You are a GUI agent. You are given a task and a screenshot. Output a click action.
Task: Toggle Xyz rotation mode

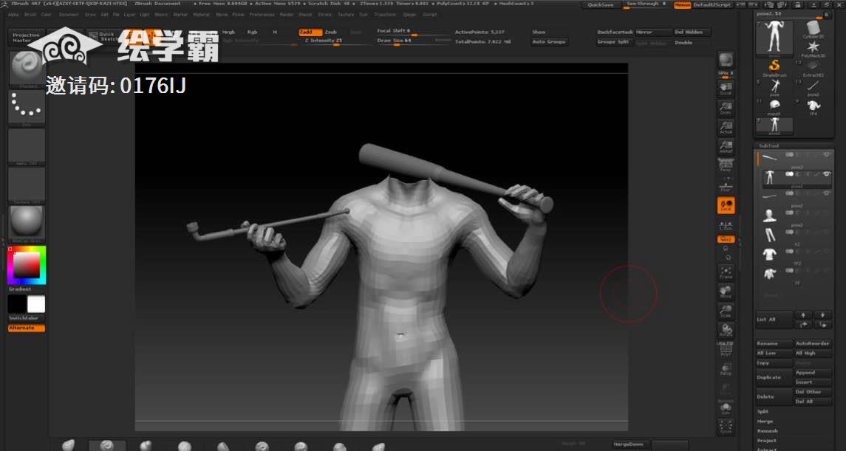[x=726, y=239]
